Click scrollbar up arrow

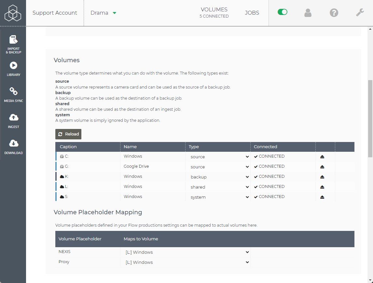click(370, 29)
